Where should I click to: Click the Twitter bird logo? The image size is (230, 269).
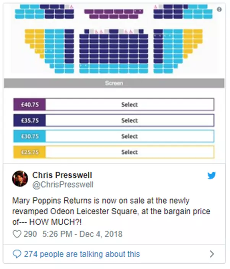(x=212, y=176)
